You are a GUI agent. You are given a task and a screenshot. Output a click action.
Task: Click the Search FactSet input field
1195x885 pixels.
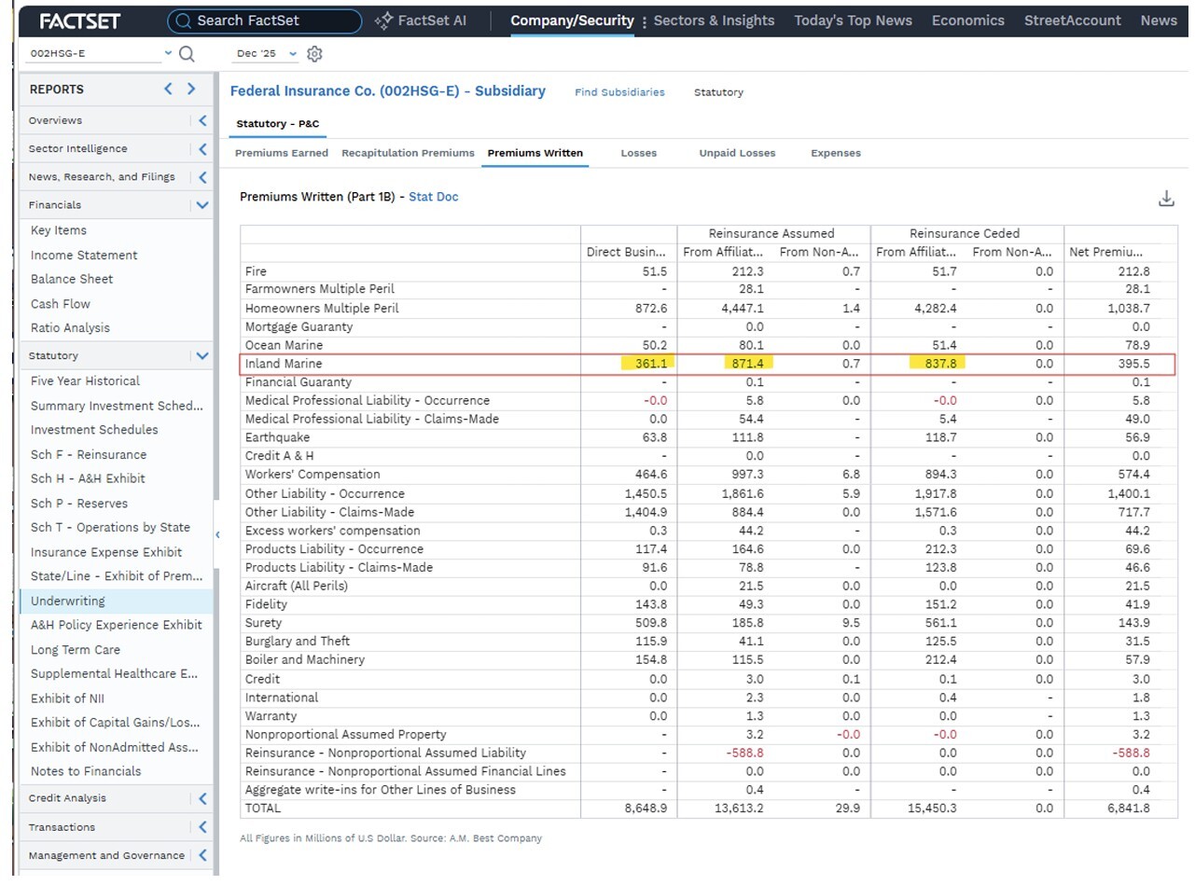tap(265, 21)
